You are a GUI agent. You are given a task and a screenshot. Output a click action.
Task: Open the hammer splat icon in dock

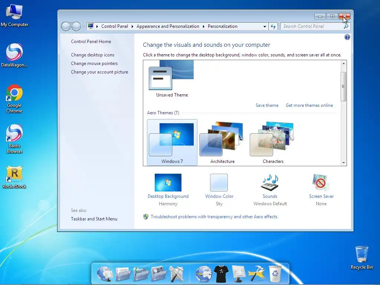click(x=256, y=274)
